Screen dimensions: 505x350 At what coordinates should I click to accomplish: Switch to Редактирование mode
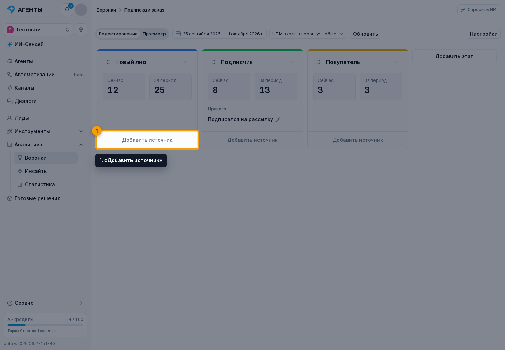(118, 34)
